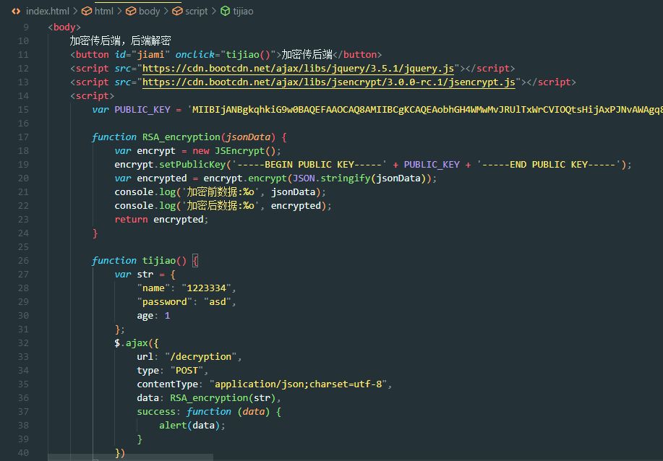The width and height of the screenshot is (663, 461).
Task: Click the 加密传后端，后端解密 text on line 10
Action: click(x=120, y=41)
